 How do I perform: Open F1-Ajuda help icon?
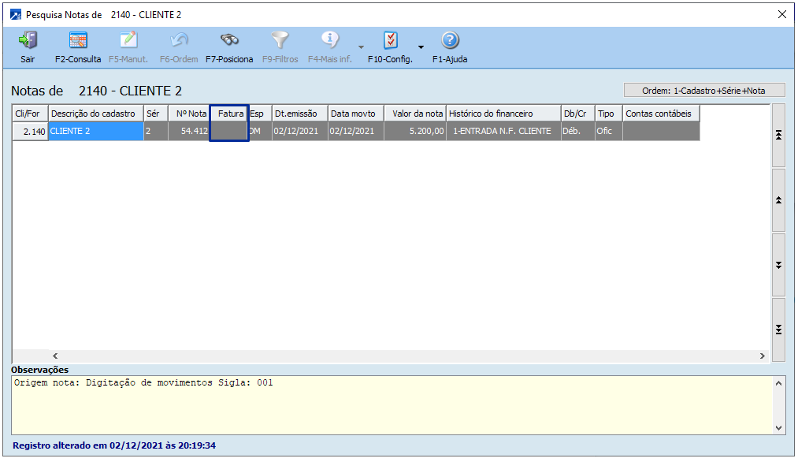point(450,41)
